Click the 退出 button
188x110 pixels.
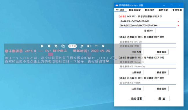(x=162, y=98)
